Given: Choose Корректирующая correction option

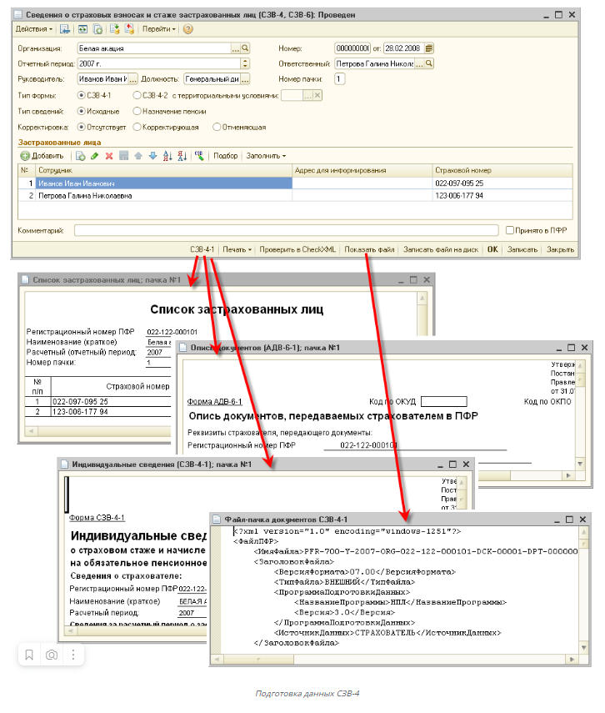Looking at the screenshot, I should tap(136, 128).
